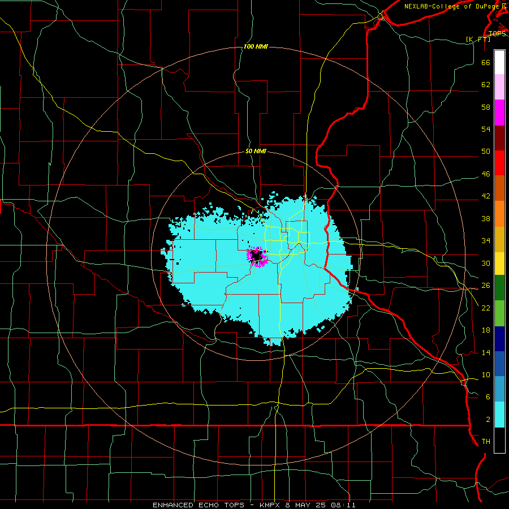Click the white swatch in the tops legend

pyautogui.click(x=499, y=62)
